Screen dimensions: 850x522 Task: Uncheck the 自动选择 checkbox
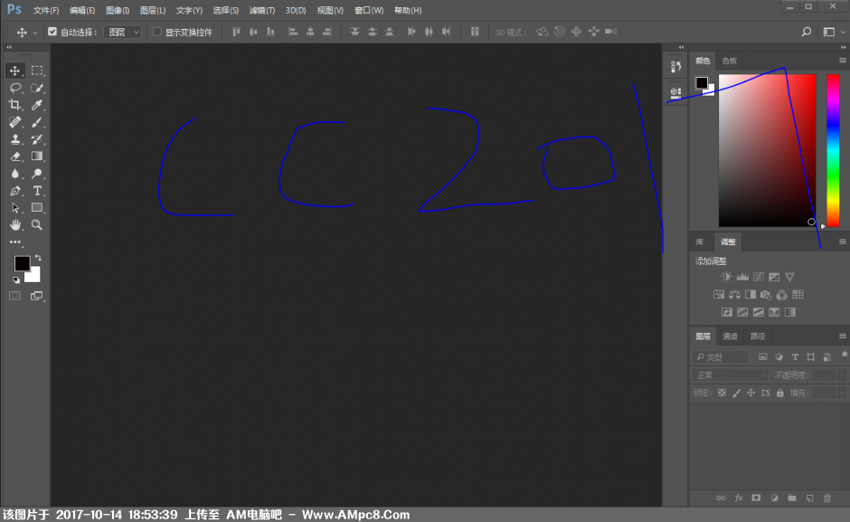click(52, 32)
